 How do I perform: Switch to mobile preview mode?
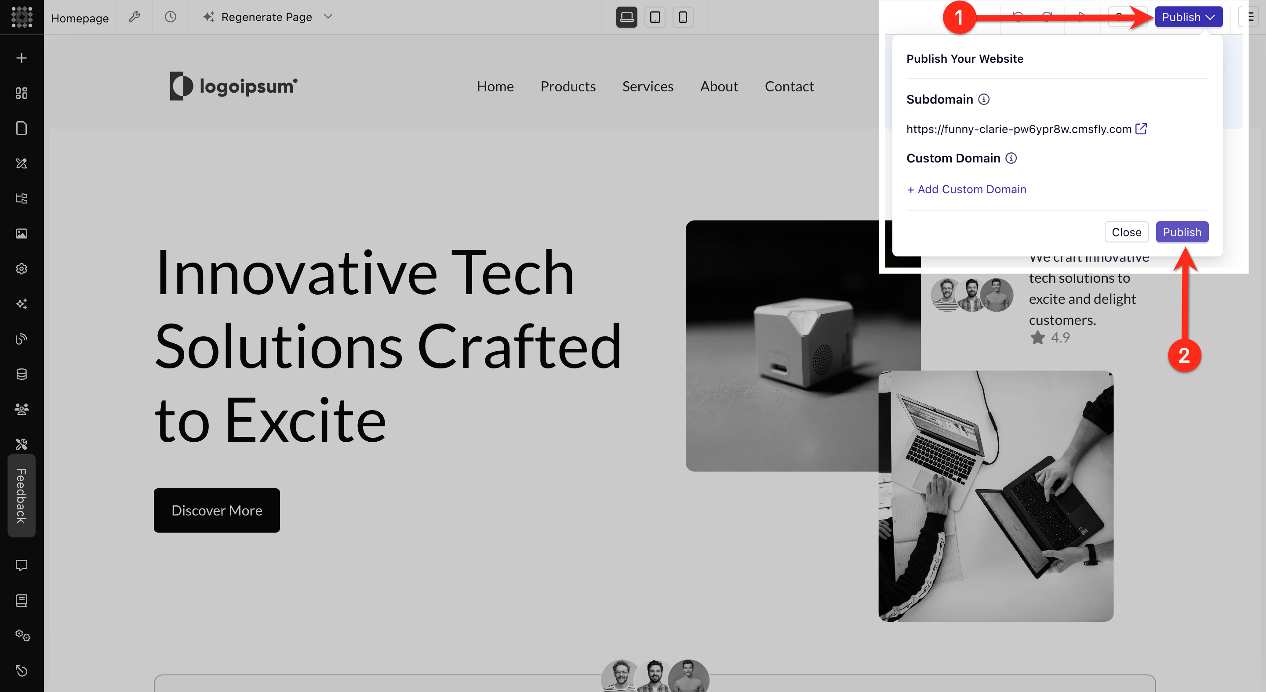tap(683, 17)
